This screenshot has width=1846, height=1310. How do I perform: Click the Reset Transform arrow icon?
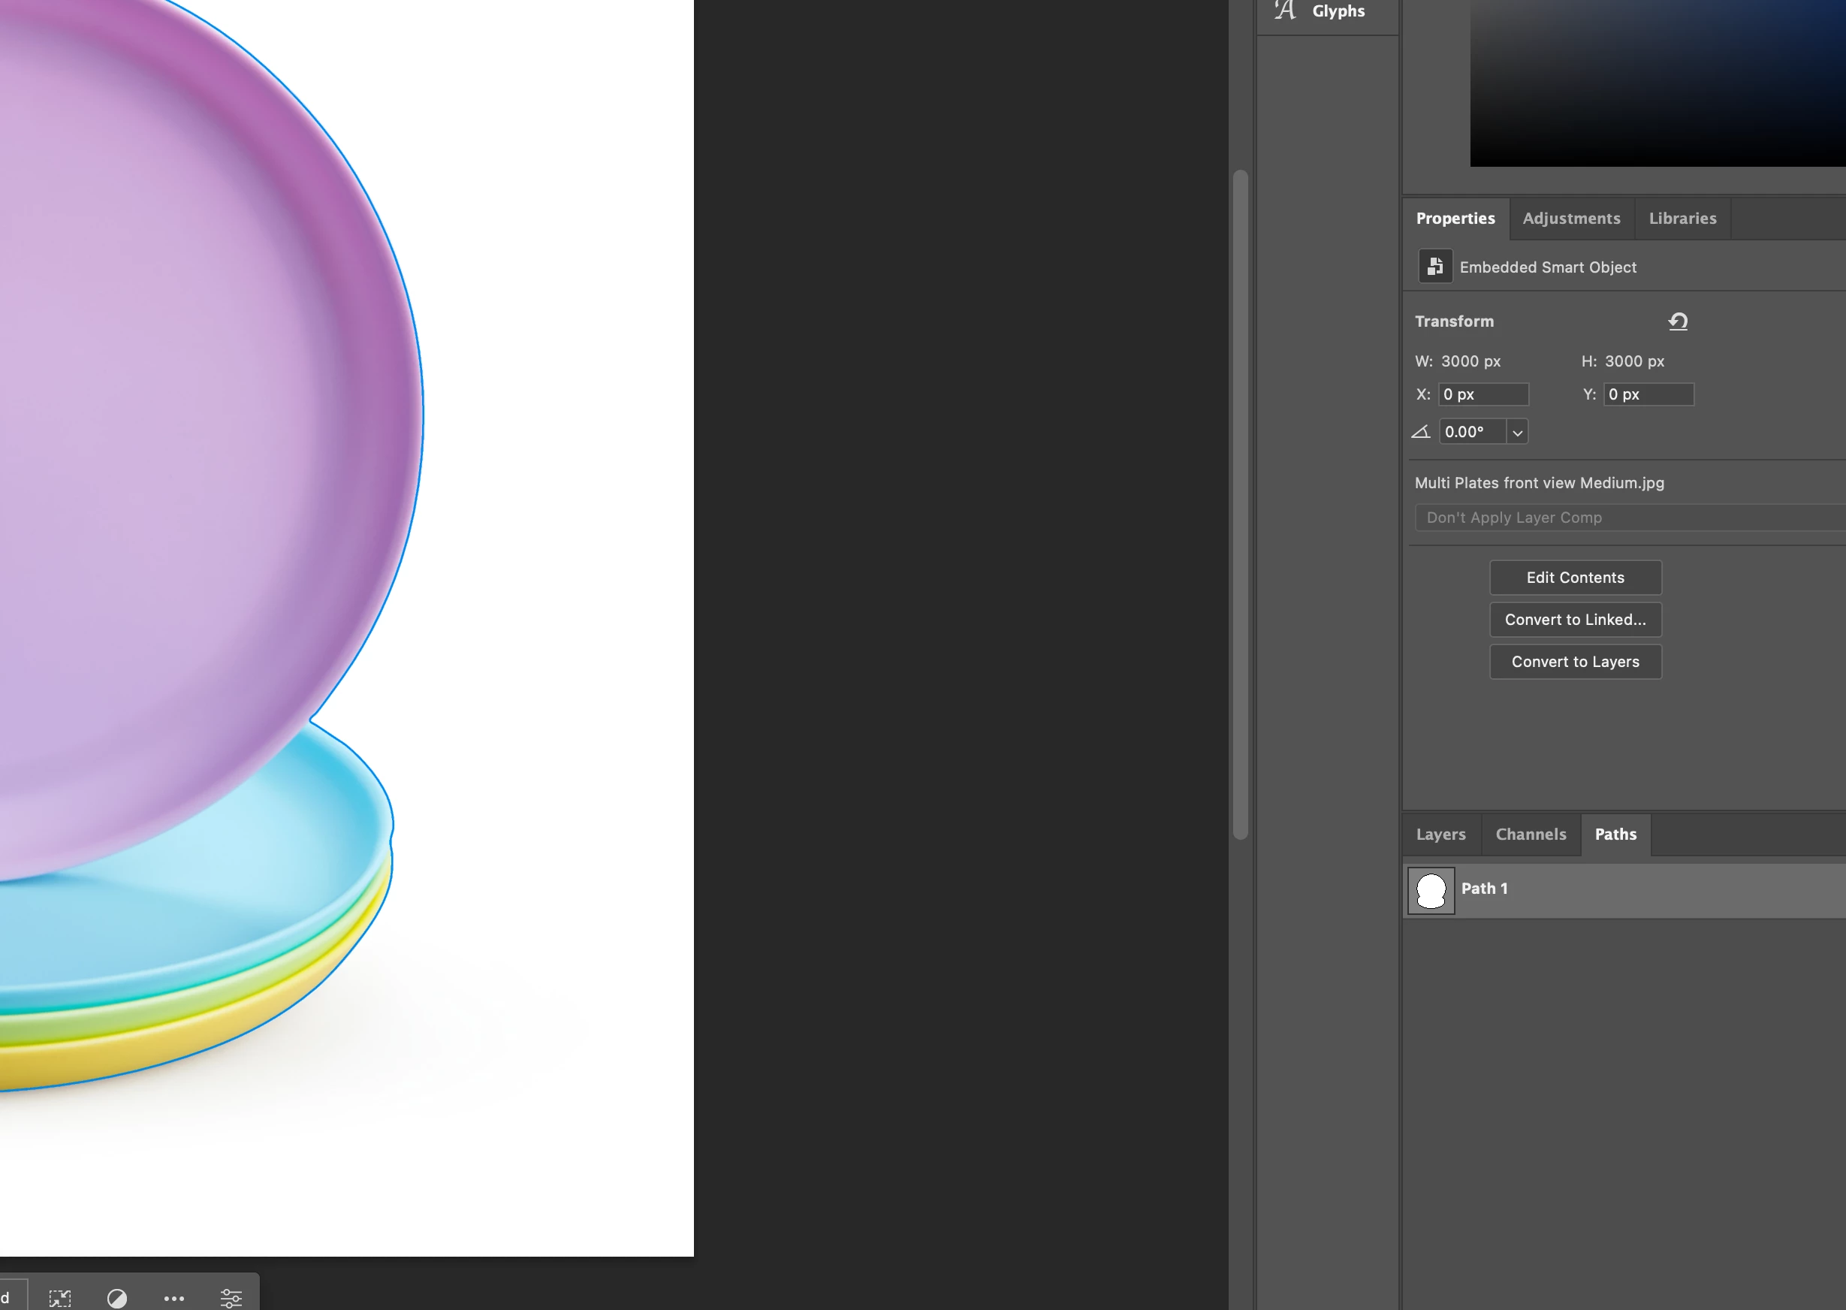pyautogui.click(x=1678, y=321)
